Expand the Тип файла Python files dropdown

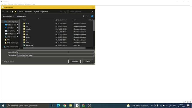(55, 55)
